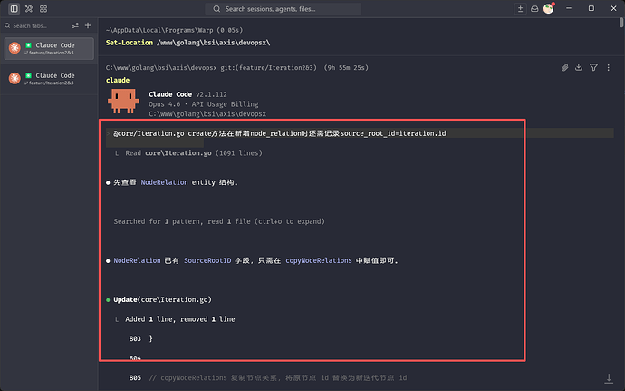Click the orange Claude icon of highlighted tab
This screenshot has width=625, height=391.
(14, 48)
